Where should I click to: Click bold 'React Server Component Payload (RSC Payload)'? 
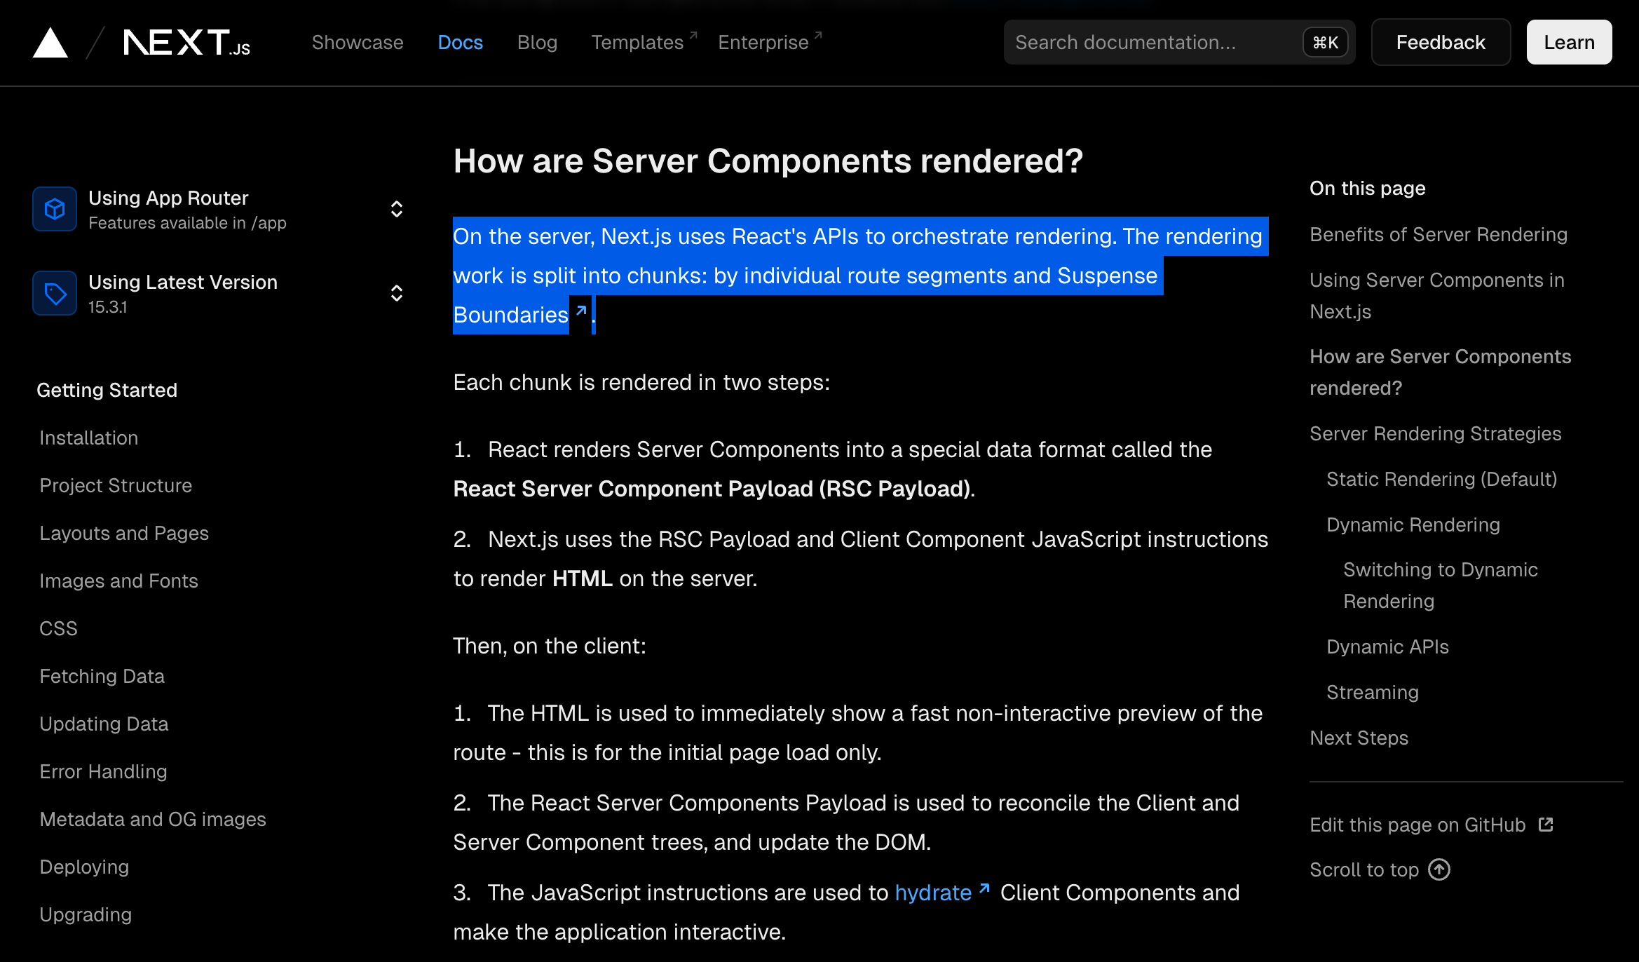tap(712, 489)
